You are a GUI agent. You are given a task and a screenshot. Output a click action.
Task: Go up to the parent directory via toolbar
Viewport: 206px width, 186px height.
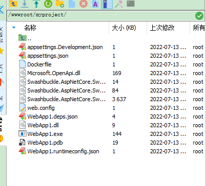pos(13,4)
